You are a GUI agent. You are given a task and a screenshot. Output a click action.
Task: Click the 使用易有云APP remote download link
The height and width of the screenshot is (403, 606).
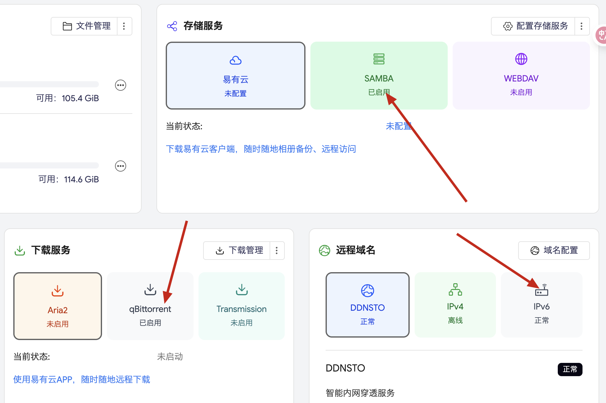tap(82, 379)
